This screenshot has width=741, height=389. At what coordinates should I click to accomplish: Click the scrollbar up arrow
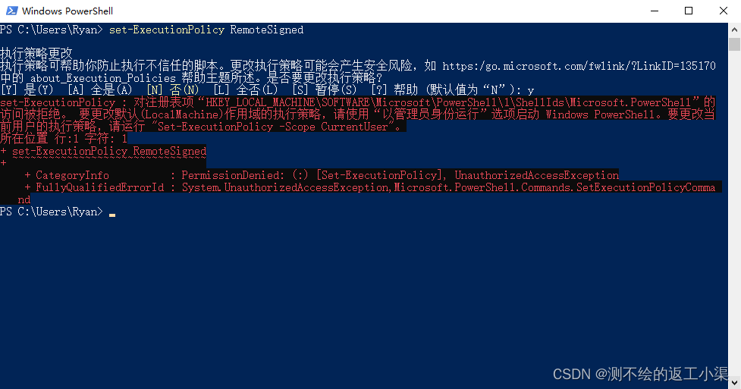[734, 30]
